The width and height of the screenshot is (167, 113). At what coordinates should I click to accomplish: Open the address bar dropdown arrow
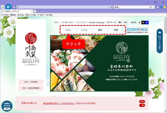109,7
